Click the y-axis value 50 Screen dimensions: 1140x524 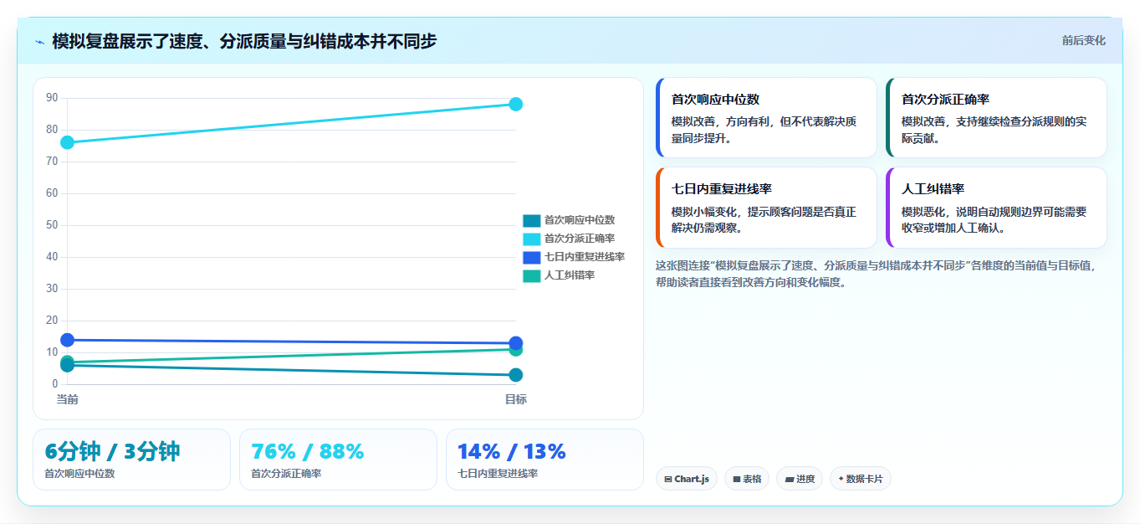52,225
